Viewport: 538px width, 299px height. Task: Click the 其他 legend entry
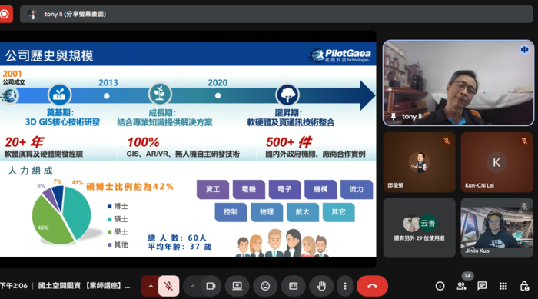(x=118, y=244)
